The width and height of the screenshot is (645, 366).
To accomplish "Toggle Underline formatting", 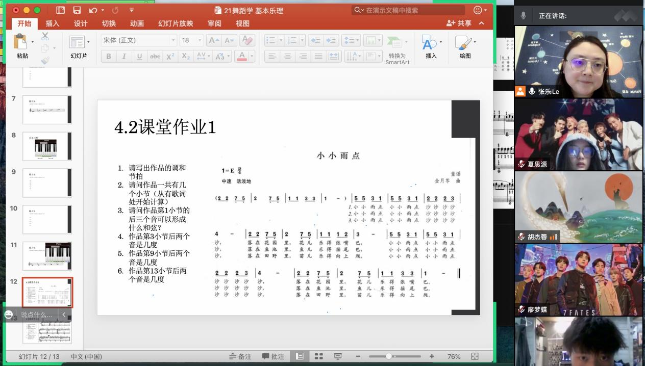I will pos(139,57).
